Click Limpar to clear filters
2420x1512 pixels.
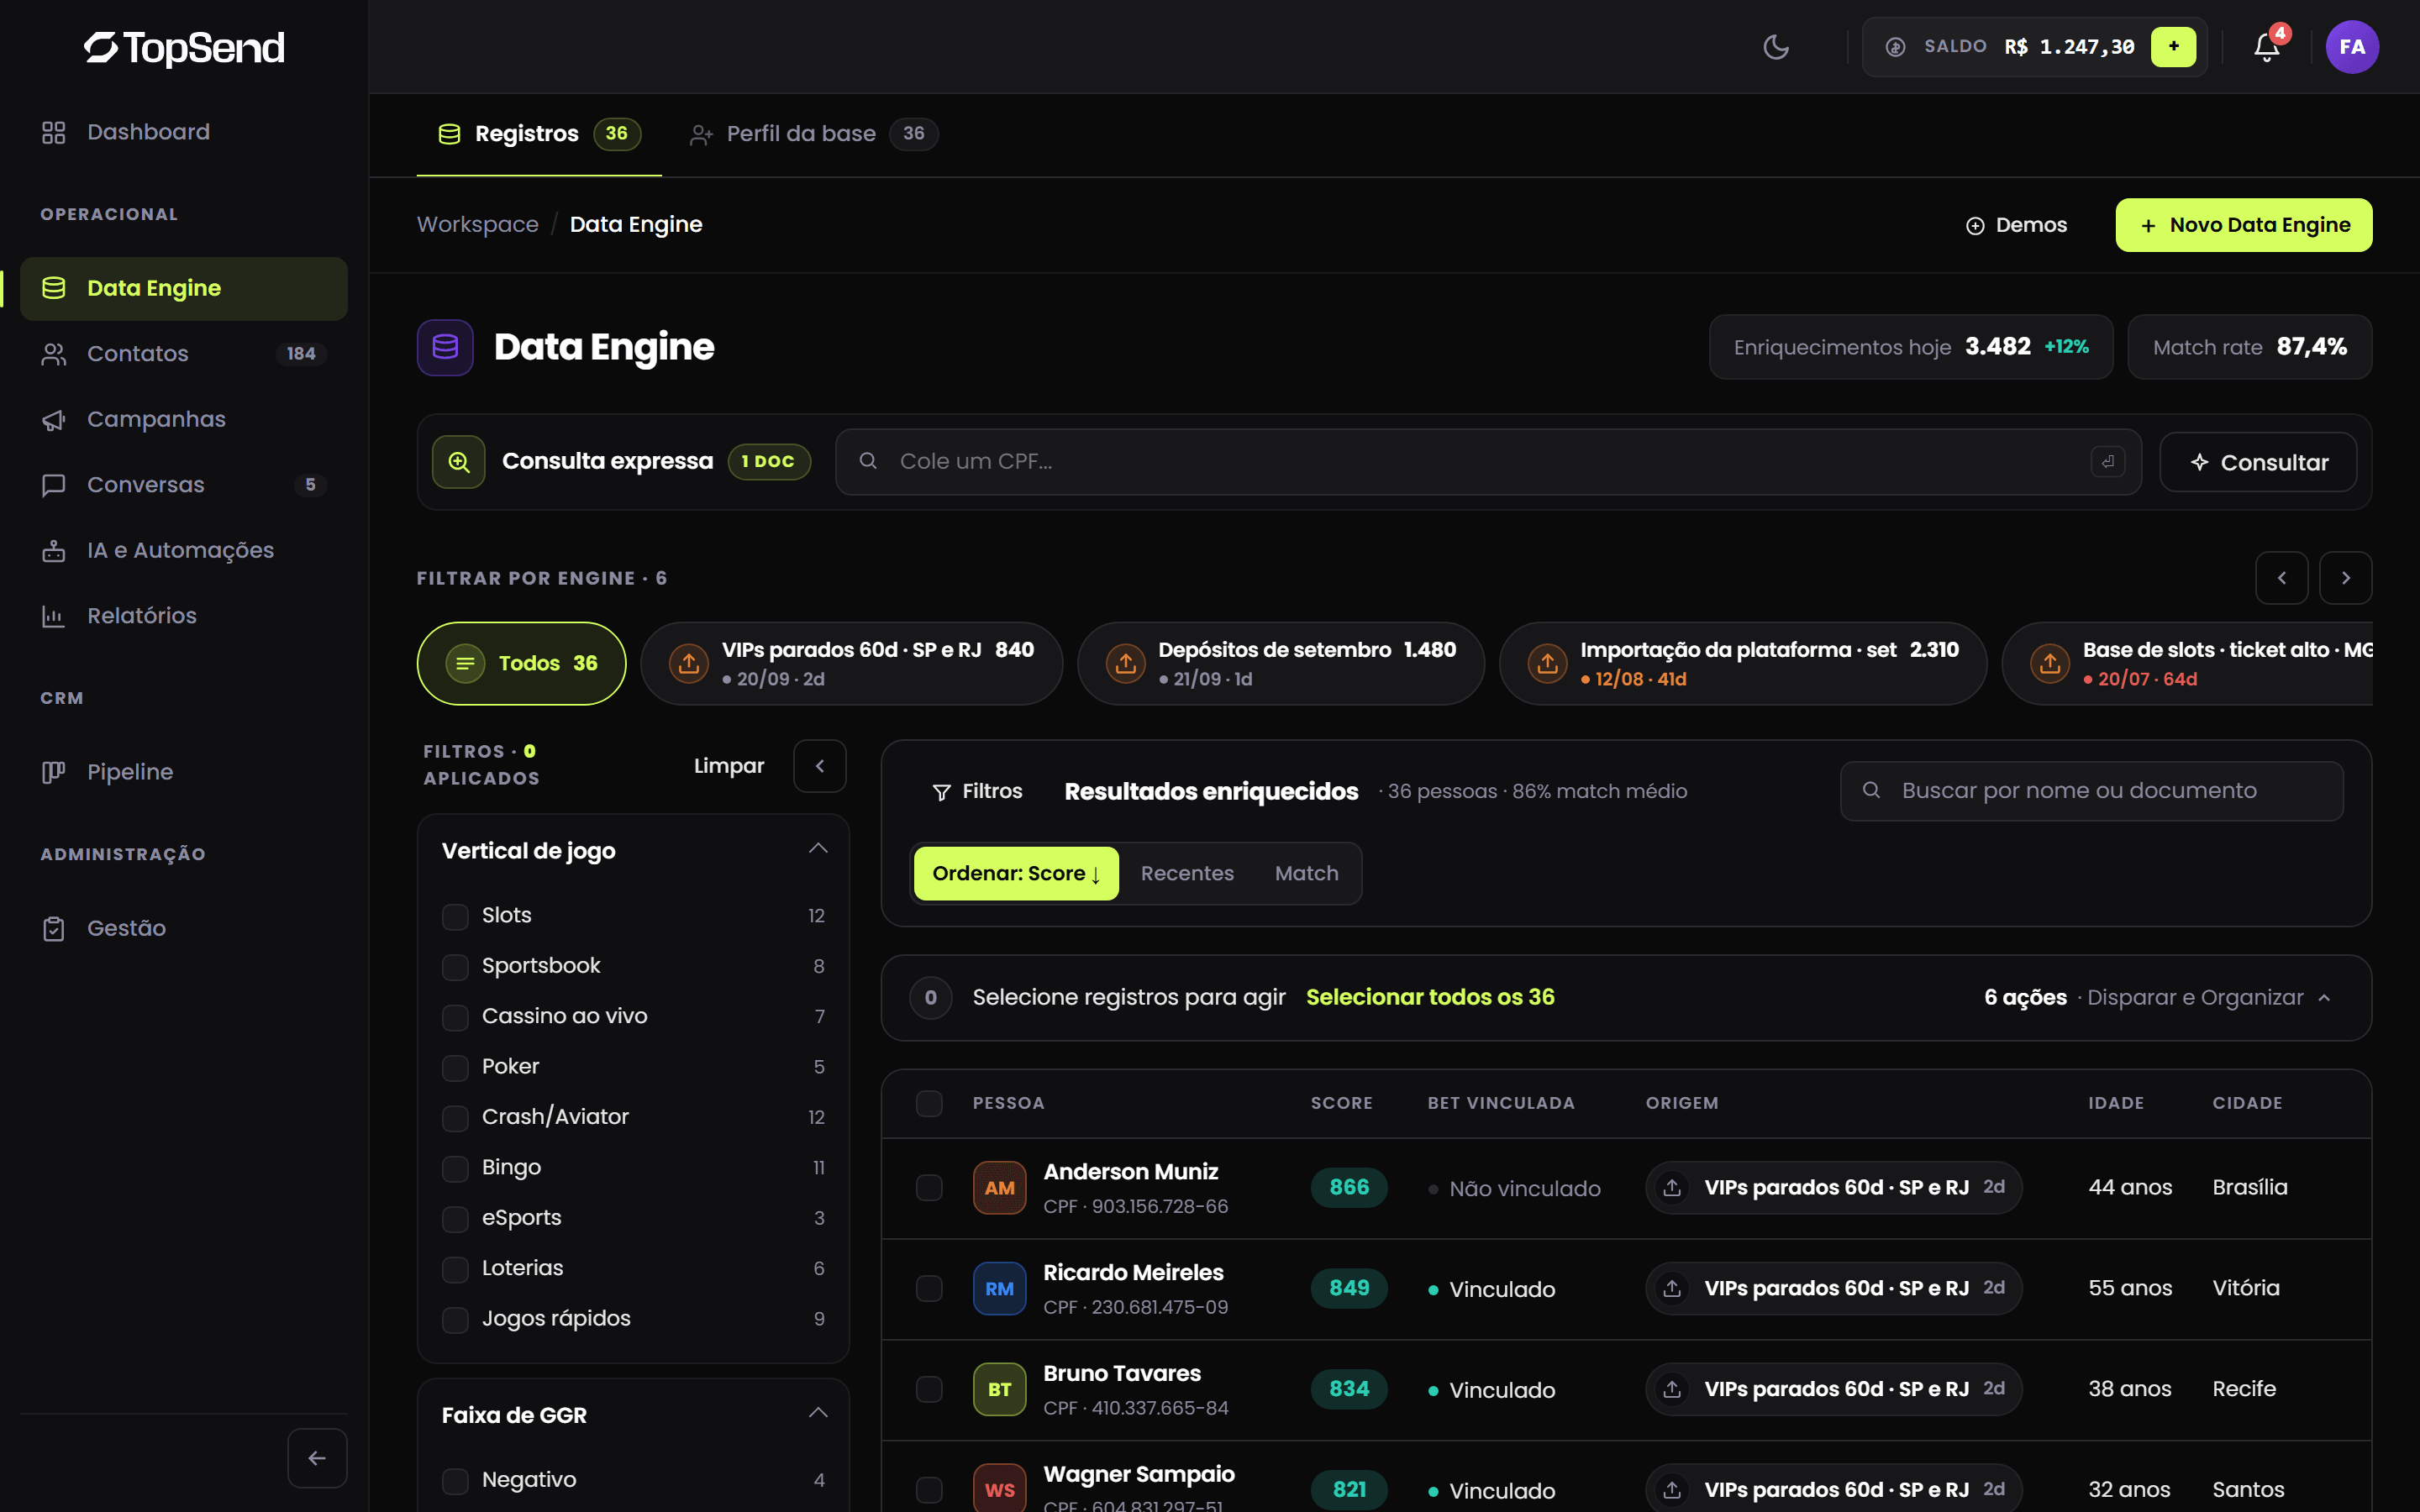point(729,766)
